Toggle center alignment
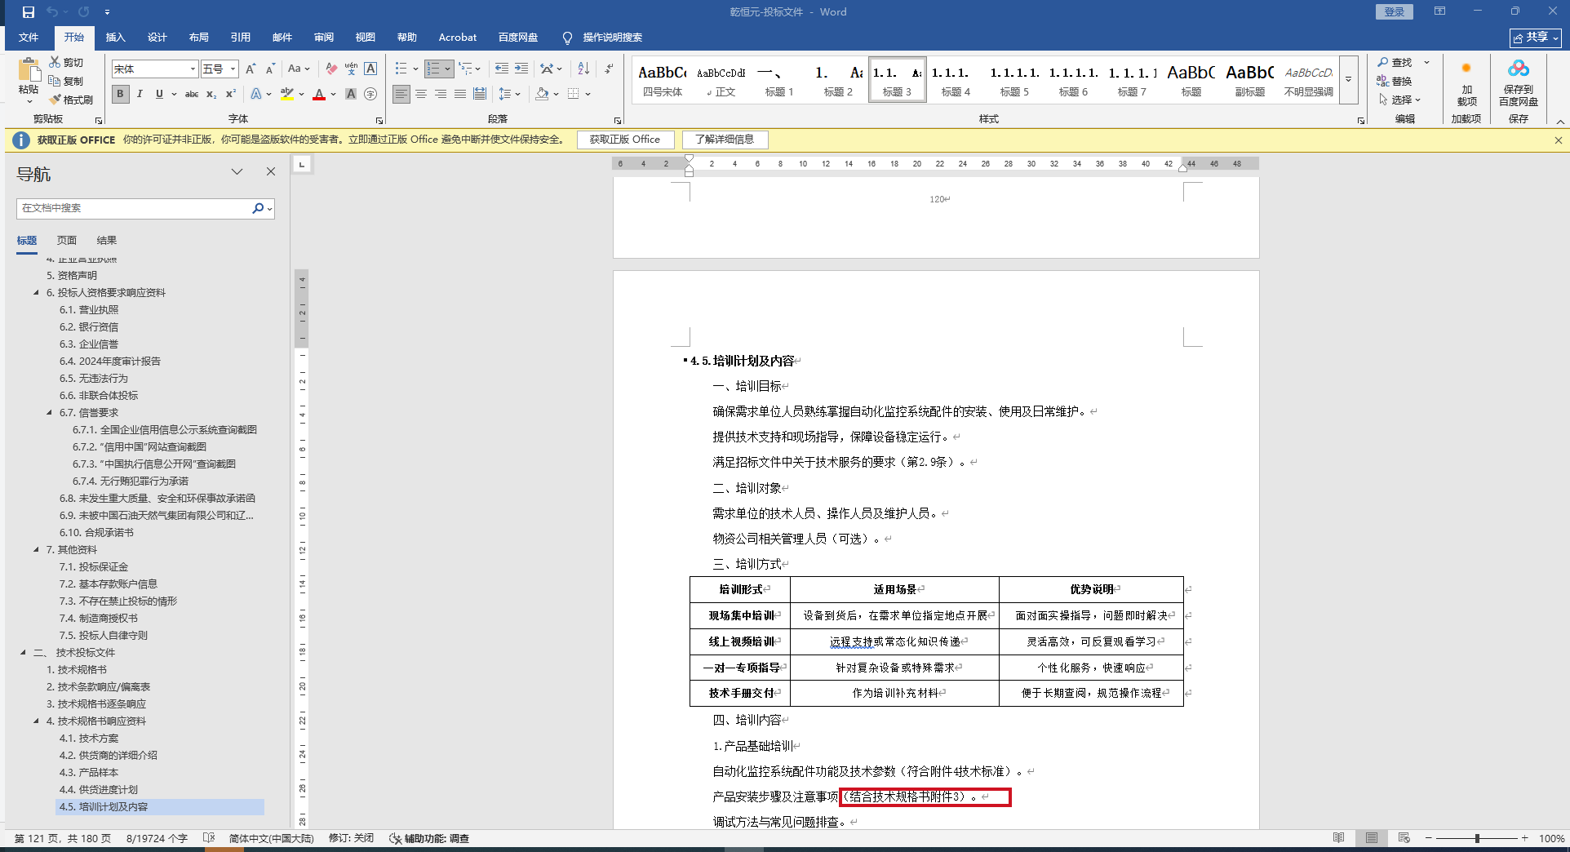The width and height of the screenshot is (1570, 852). coord(421,94)
